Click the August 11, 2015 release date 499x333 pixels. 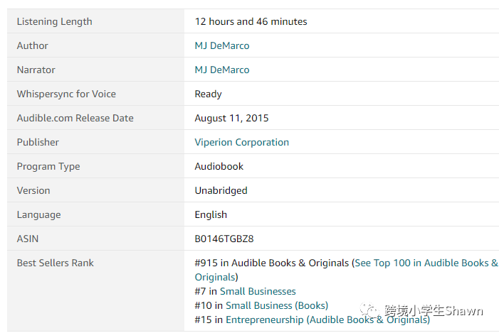[231, 118]
